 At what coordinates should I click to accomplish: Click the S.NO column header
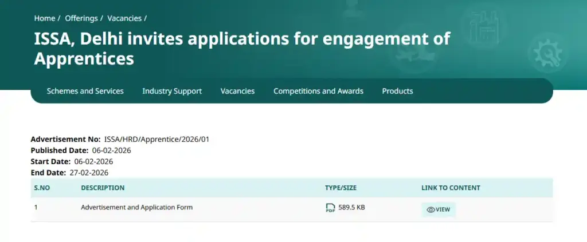point(42,188)
